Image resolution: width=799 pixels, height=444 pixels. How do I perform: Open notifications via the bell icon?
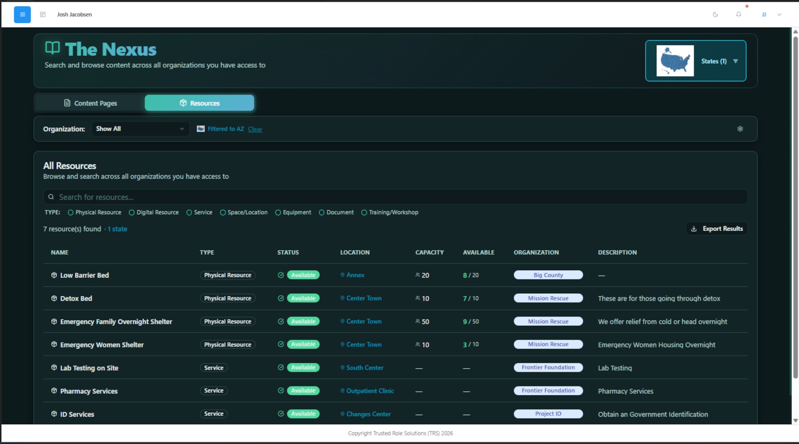(738, 14)
